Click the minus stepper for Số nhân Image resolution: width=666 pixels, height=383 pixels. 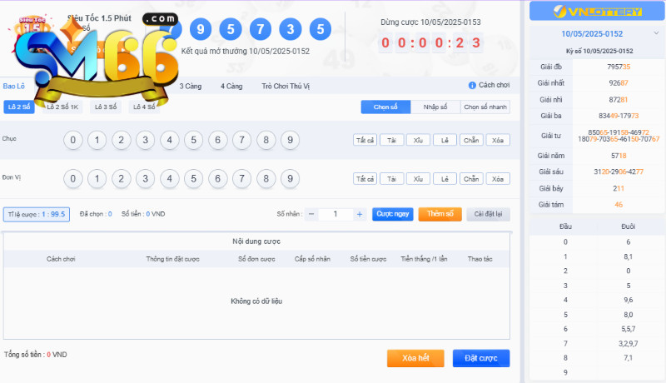[x=311, y=214]
